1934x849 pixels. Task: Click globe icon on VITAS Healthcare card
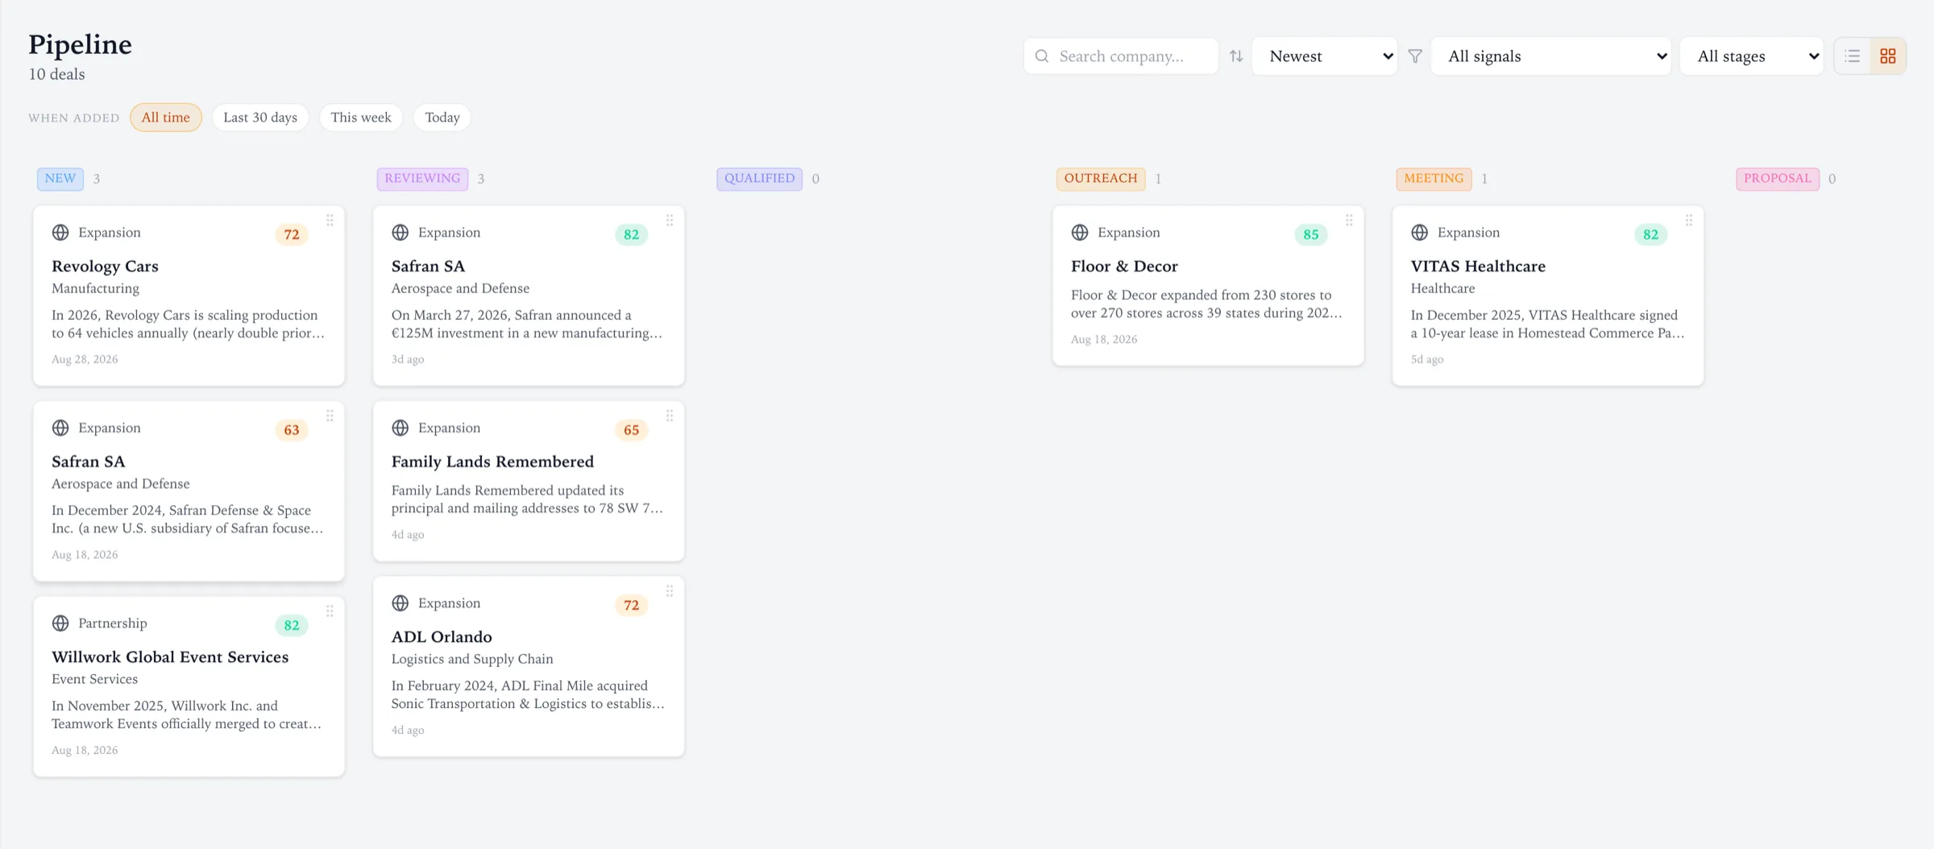click(1420, 233)
